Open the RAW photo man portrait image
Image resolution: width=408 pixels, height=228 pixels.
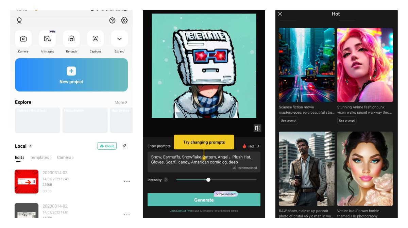[x=307, y=169]
